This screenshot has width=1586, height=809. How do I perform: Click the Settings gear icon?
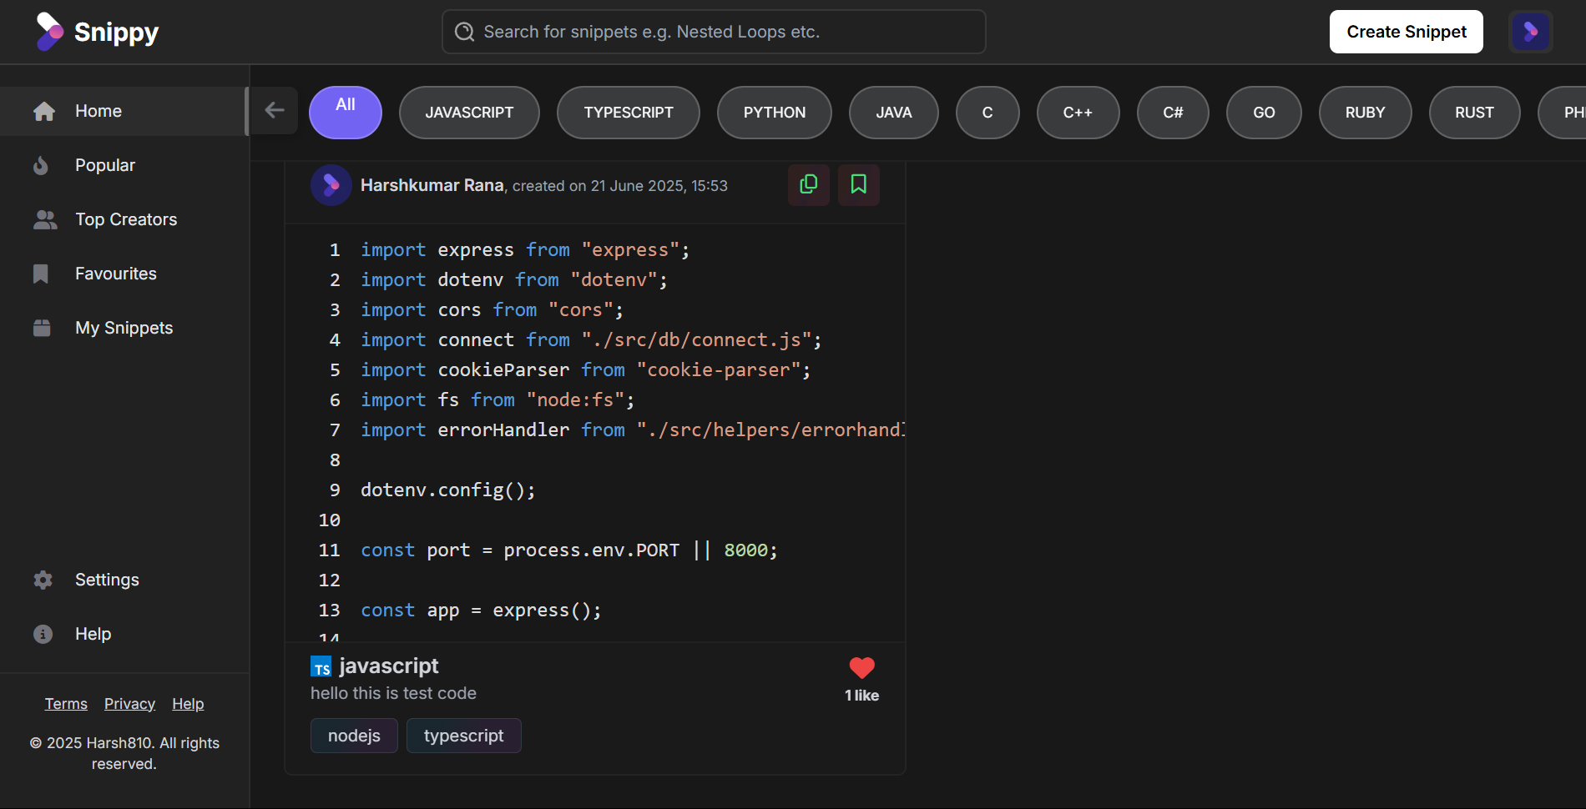[x=43, y=580]
